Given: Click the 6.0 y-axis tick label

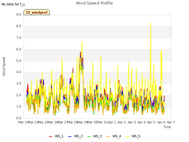Looking at the screenshot, I should [19, 49].
